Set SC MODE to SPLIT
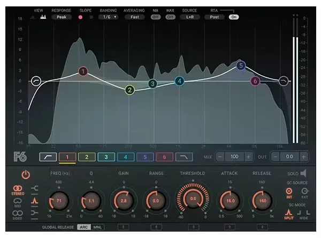Screen dimensions: 321x238 (x=289, y=214)
